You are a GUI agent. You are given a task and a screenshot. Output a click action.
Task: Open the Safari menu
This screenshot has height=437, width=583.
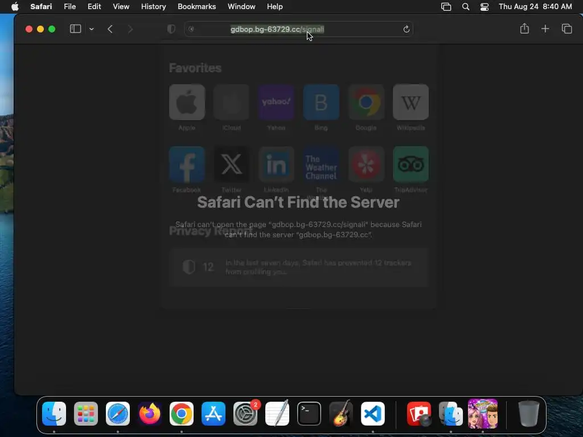tap(41, 7)
